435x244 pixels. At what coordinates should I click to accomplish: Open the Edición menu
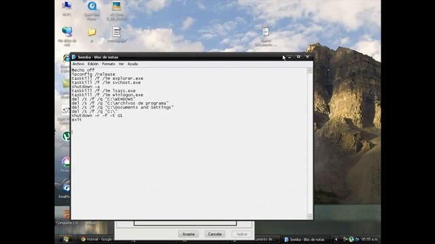coord(93,64)
